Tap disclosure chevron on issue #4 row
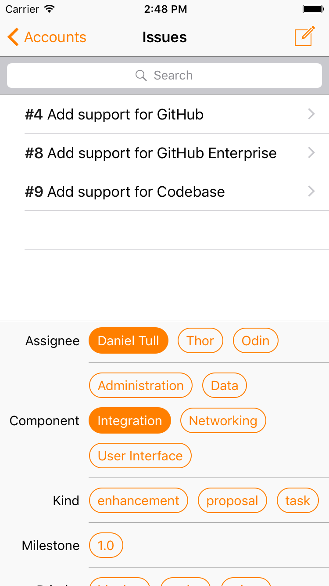 [x=311, y=115]
